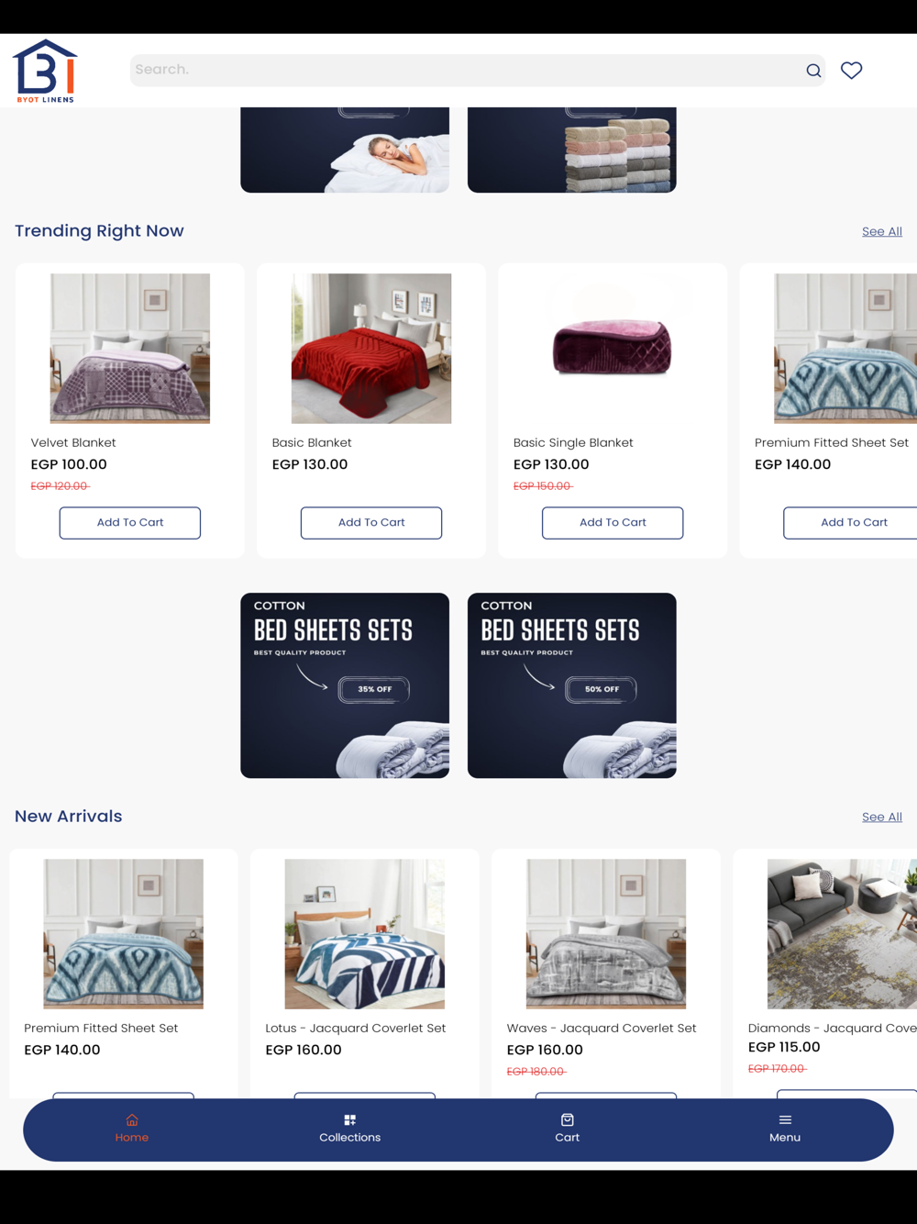
Task: Click the search magnifier icon
Action: point(813,71)
